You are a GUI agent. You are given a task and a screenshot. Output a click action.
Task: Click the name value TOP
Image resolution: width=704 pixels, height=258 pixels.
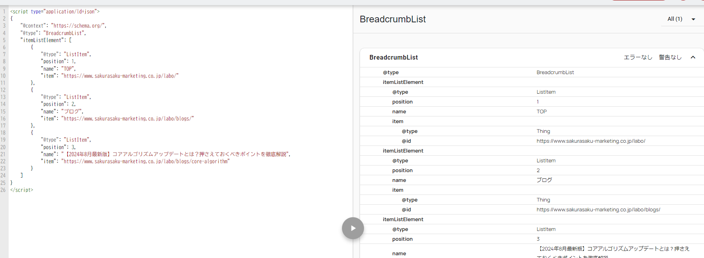(x=542, y=111)
